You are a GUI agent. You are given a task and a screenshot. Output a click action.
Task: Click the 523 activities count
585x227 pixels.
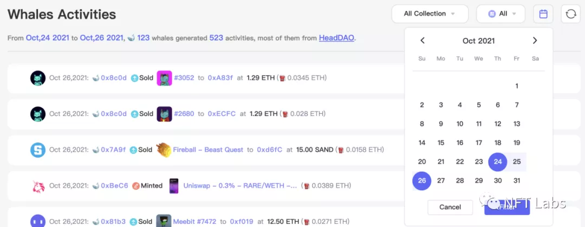(x=216, y=38)
